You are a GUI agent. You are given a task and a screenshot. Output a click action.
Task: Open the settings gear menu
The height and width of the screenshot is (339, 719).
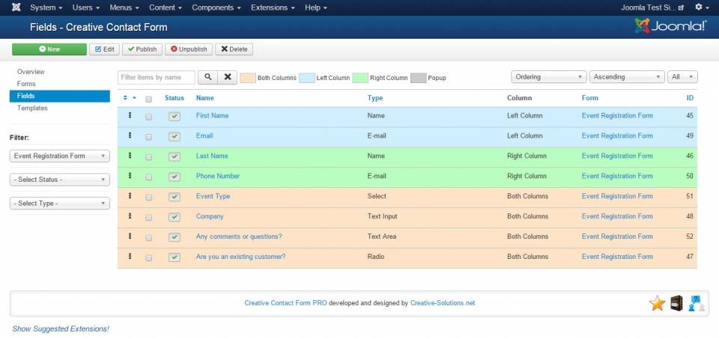click(701, 7)
